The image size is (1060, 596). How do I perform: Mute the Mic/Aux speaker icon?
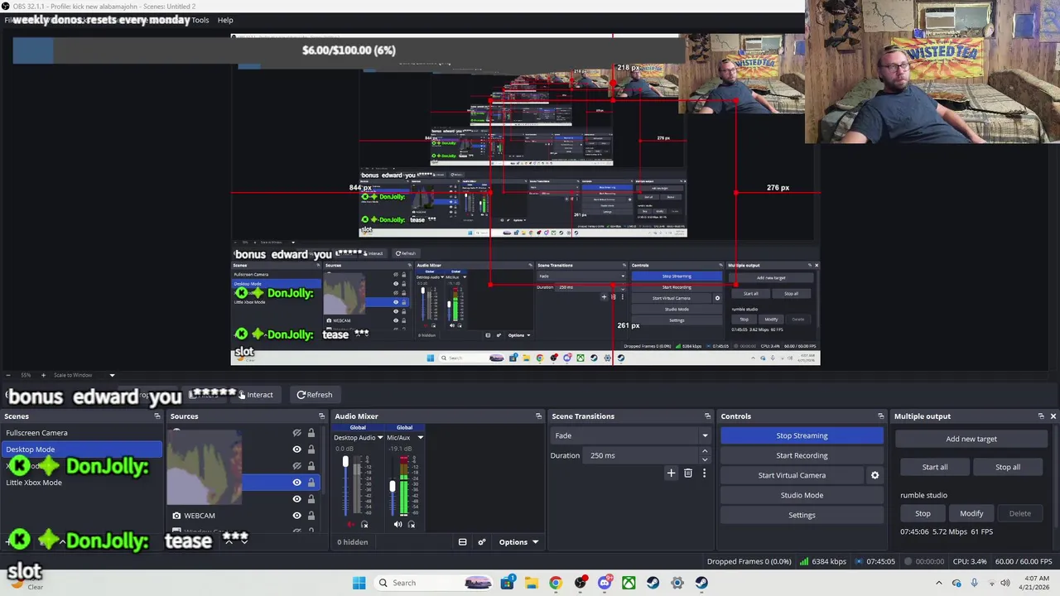(x=397, y=524)
